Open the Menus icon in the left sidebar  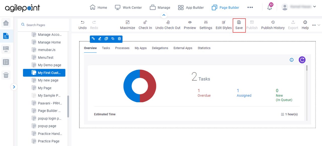[6, 49]
